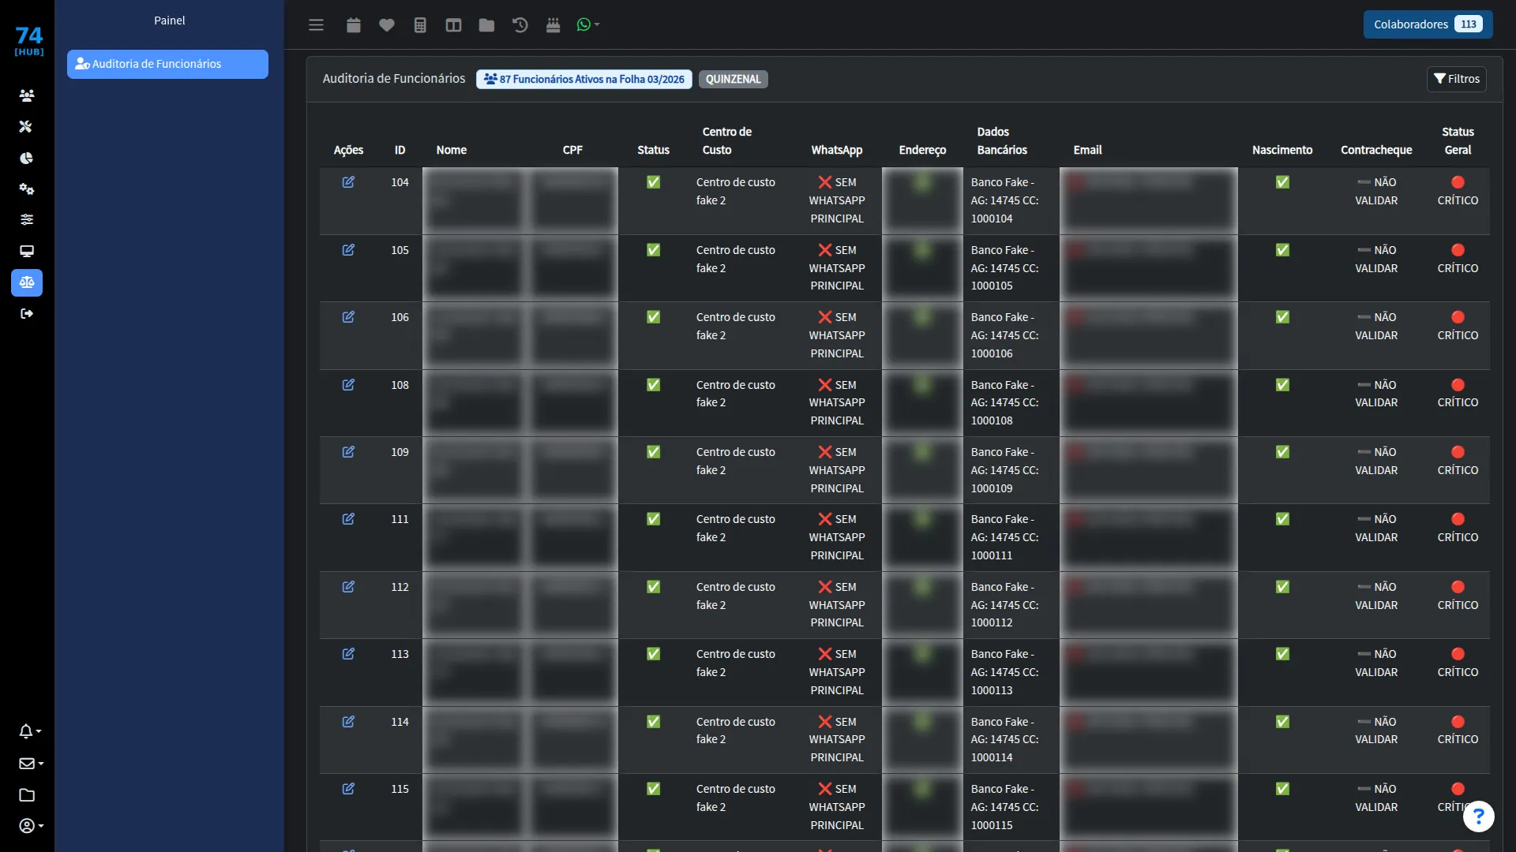Screen dimensions: 1516x852
Task: Open the calculator icon in toolbar
Action: point(420,24)
